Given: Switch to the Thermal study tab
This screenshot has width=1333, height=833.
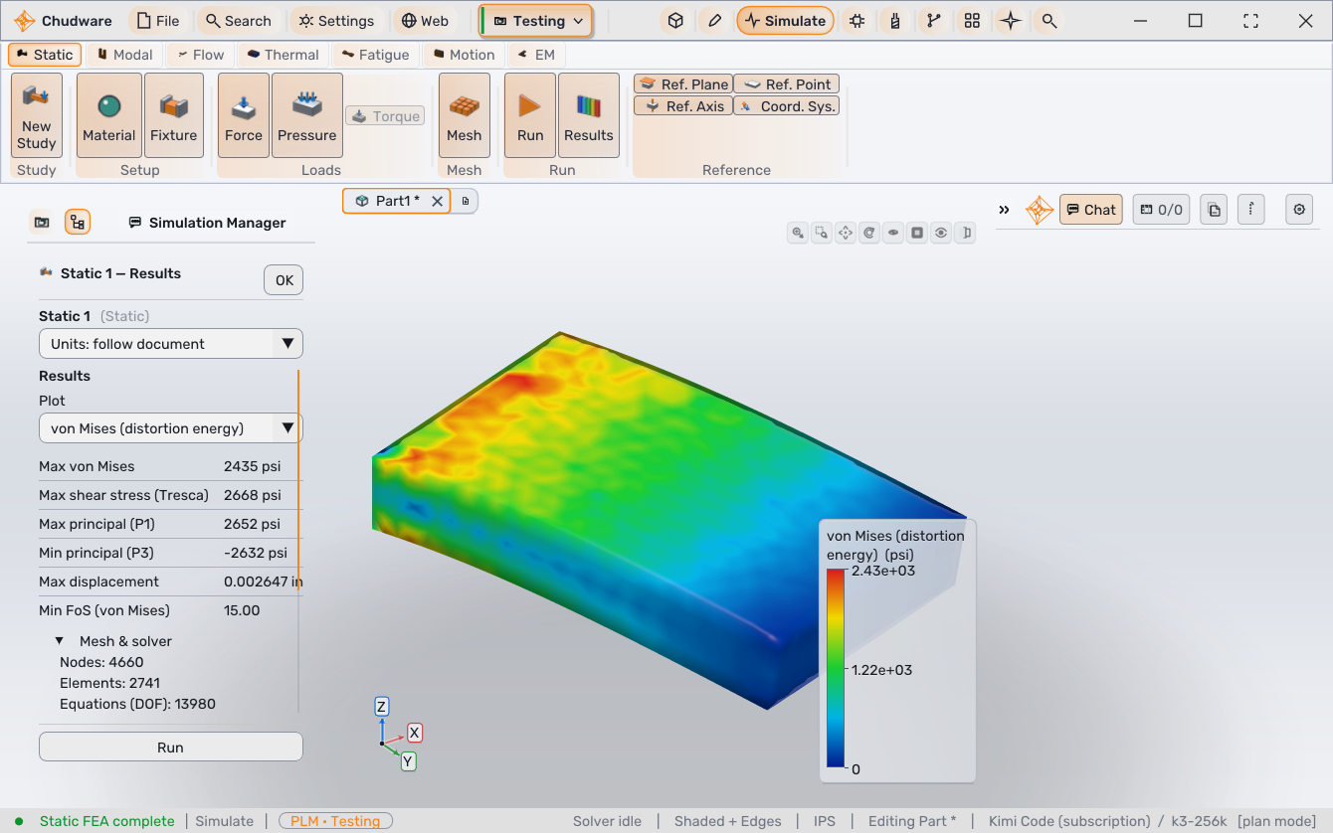Looking at the screenshot, I should (283, 55).
